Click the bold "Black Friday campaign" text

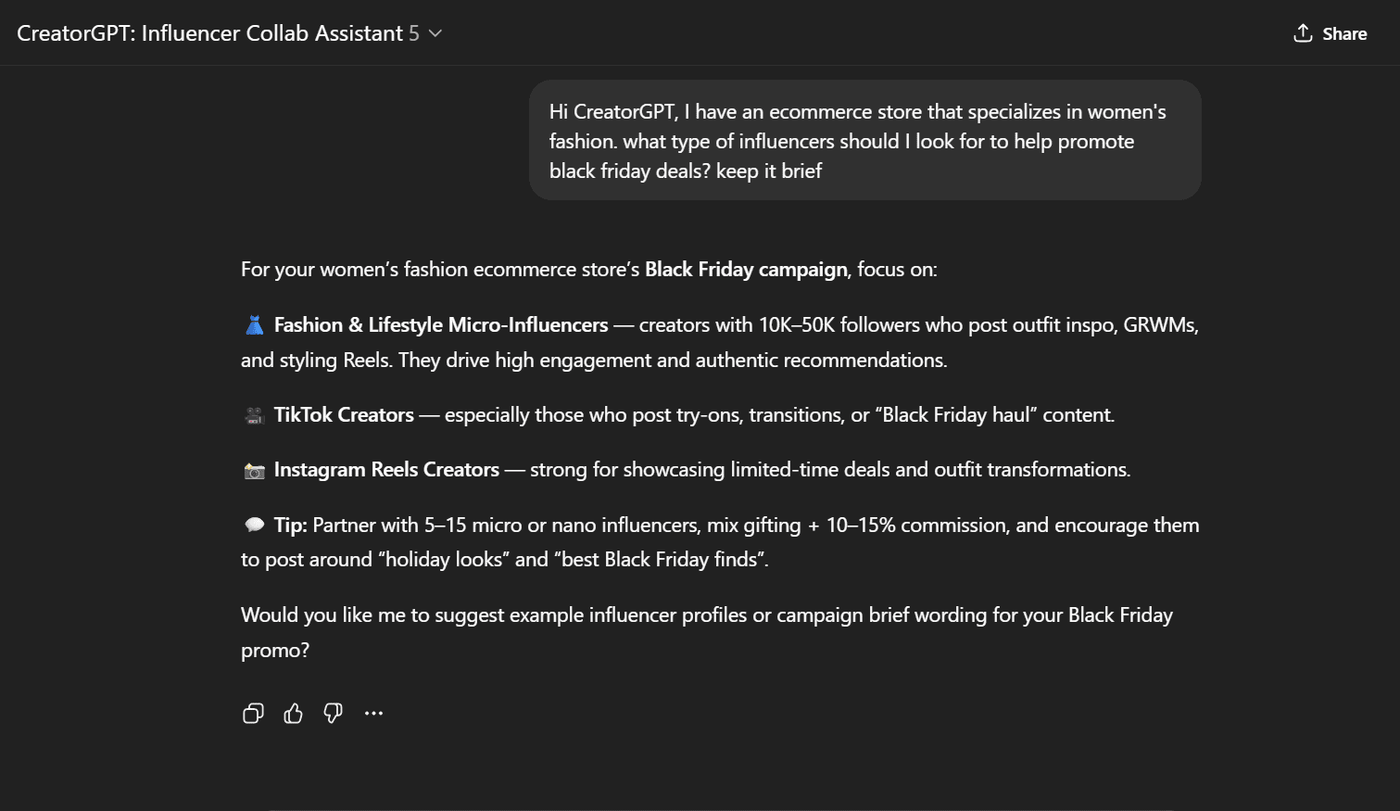(746, 270)
